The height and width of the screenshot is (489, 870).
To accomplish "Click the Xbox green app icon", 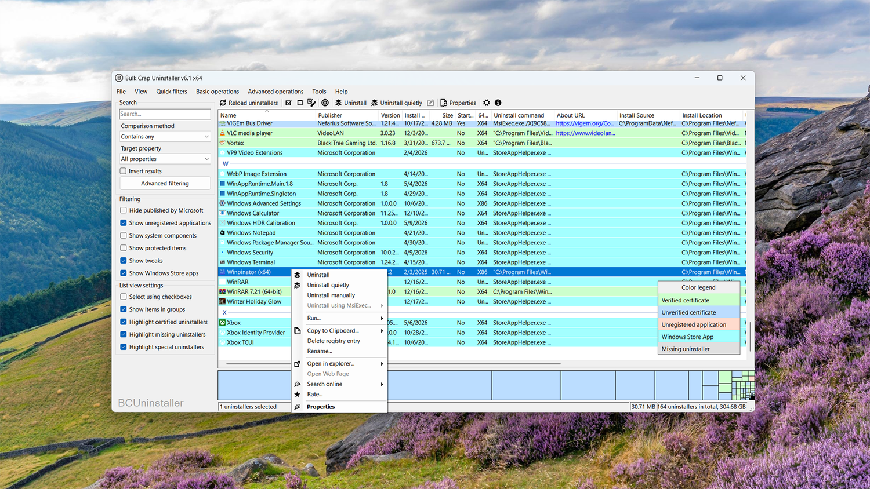I will tap(222, 323).
